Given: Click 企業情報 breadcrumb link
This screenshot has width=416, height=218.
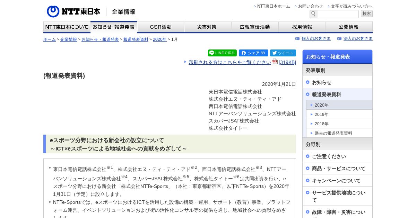Looking at the screenshot, I should point(69,39).
